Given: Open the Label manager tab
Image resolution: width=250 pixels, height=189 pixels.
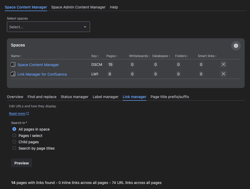Looking at the screenshot, I should [105, 97].
